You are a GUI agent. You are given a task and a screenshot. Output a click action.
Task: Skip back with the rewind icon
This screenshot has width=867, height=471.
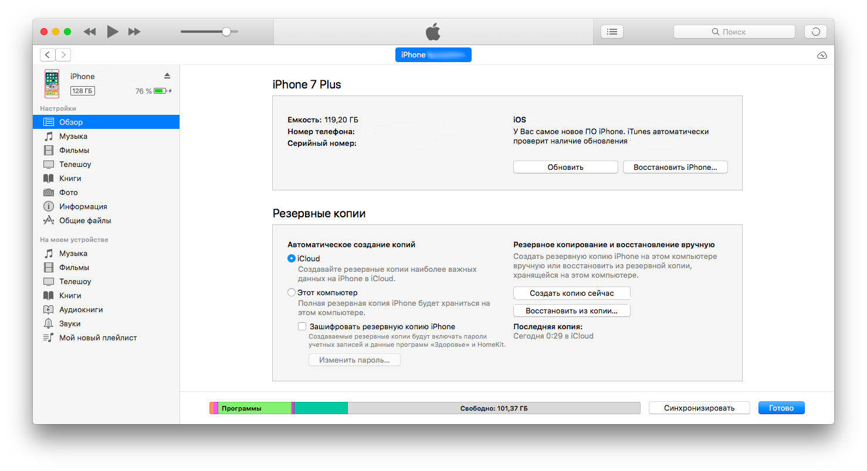pos(90,32)
